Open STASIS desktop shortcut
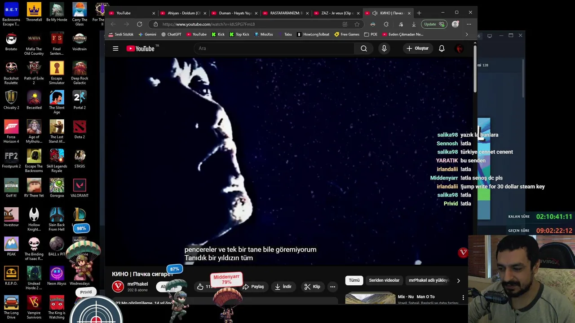This screenshot has width=575, height=323. (80, 159)
